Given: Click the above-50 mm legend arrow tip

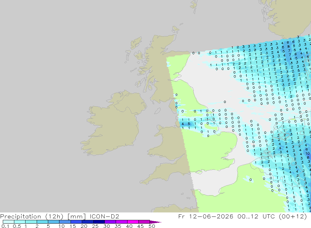Looking at the screenshot, I should pyautogui.click(x=156, y=222).
